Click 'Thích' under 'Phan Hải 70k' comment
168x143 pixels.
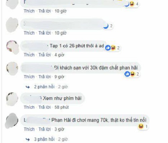(29, 129)
